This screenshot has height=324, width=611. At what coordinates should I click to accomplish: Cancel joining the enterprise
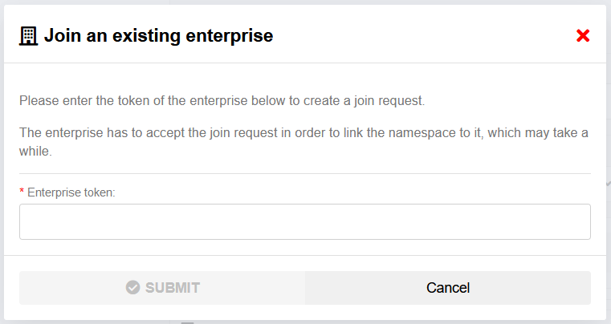pos(448,288)
